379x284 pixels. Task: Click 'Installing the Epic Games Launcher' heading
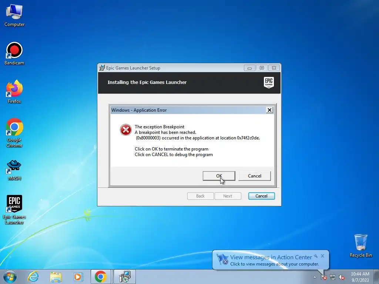coord(147,82)
